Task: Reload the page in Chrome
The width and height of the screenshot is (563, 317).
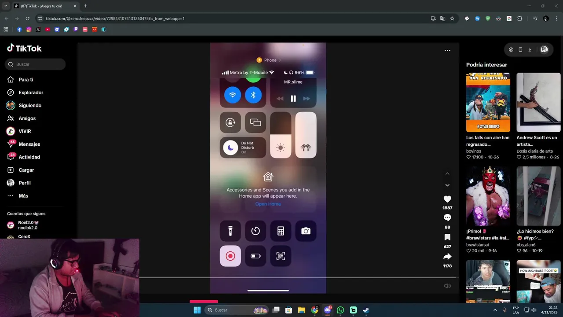Action: [x=27, y=18]
